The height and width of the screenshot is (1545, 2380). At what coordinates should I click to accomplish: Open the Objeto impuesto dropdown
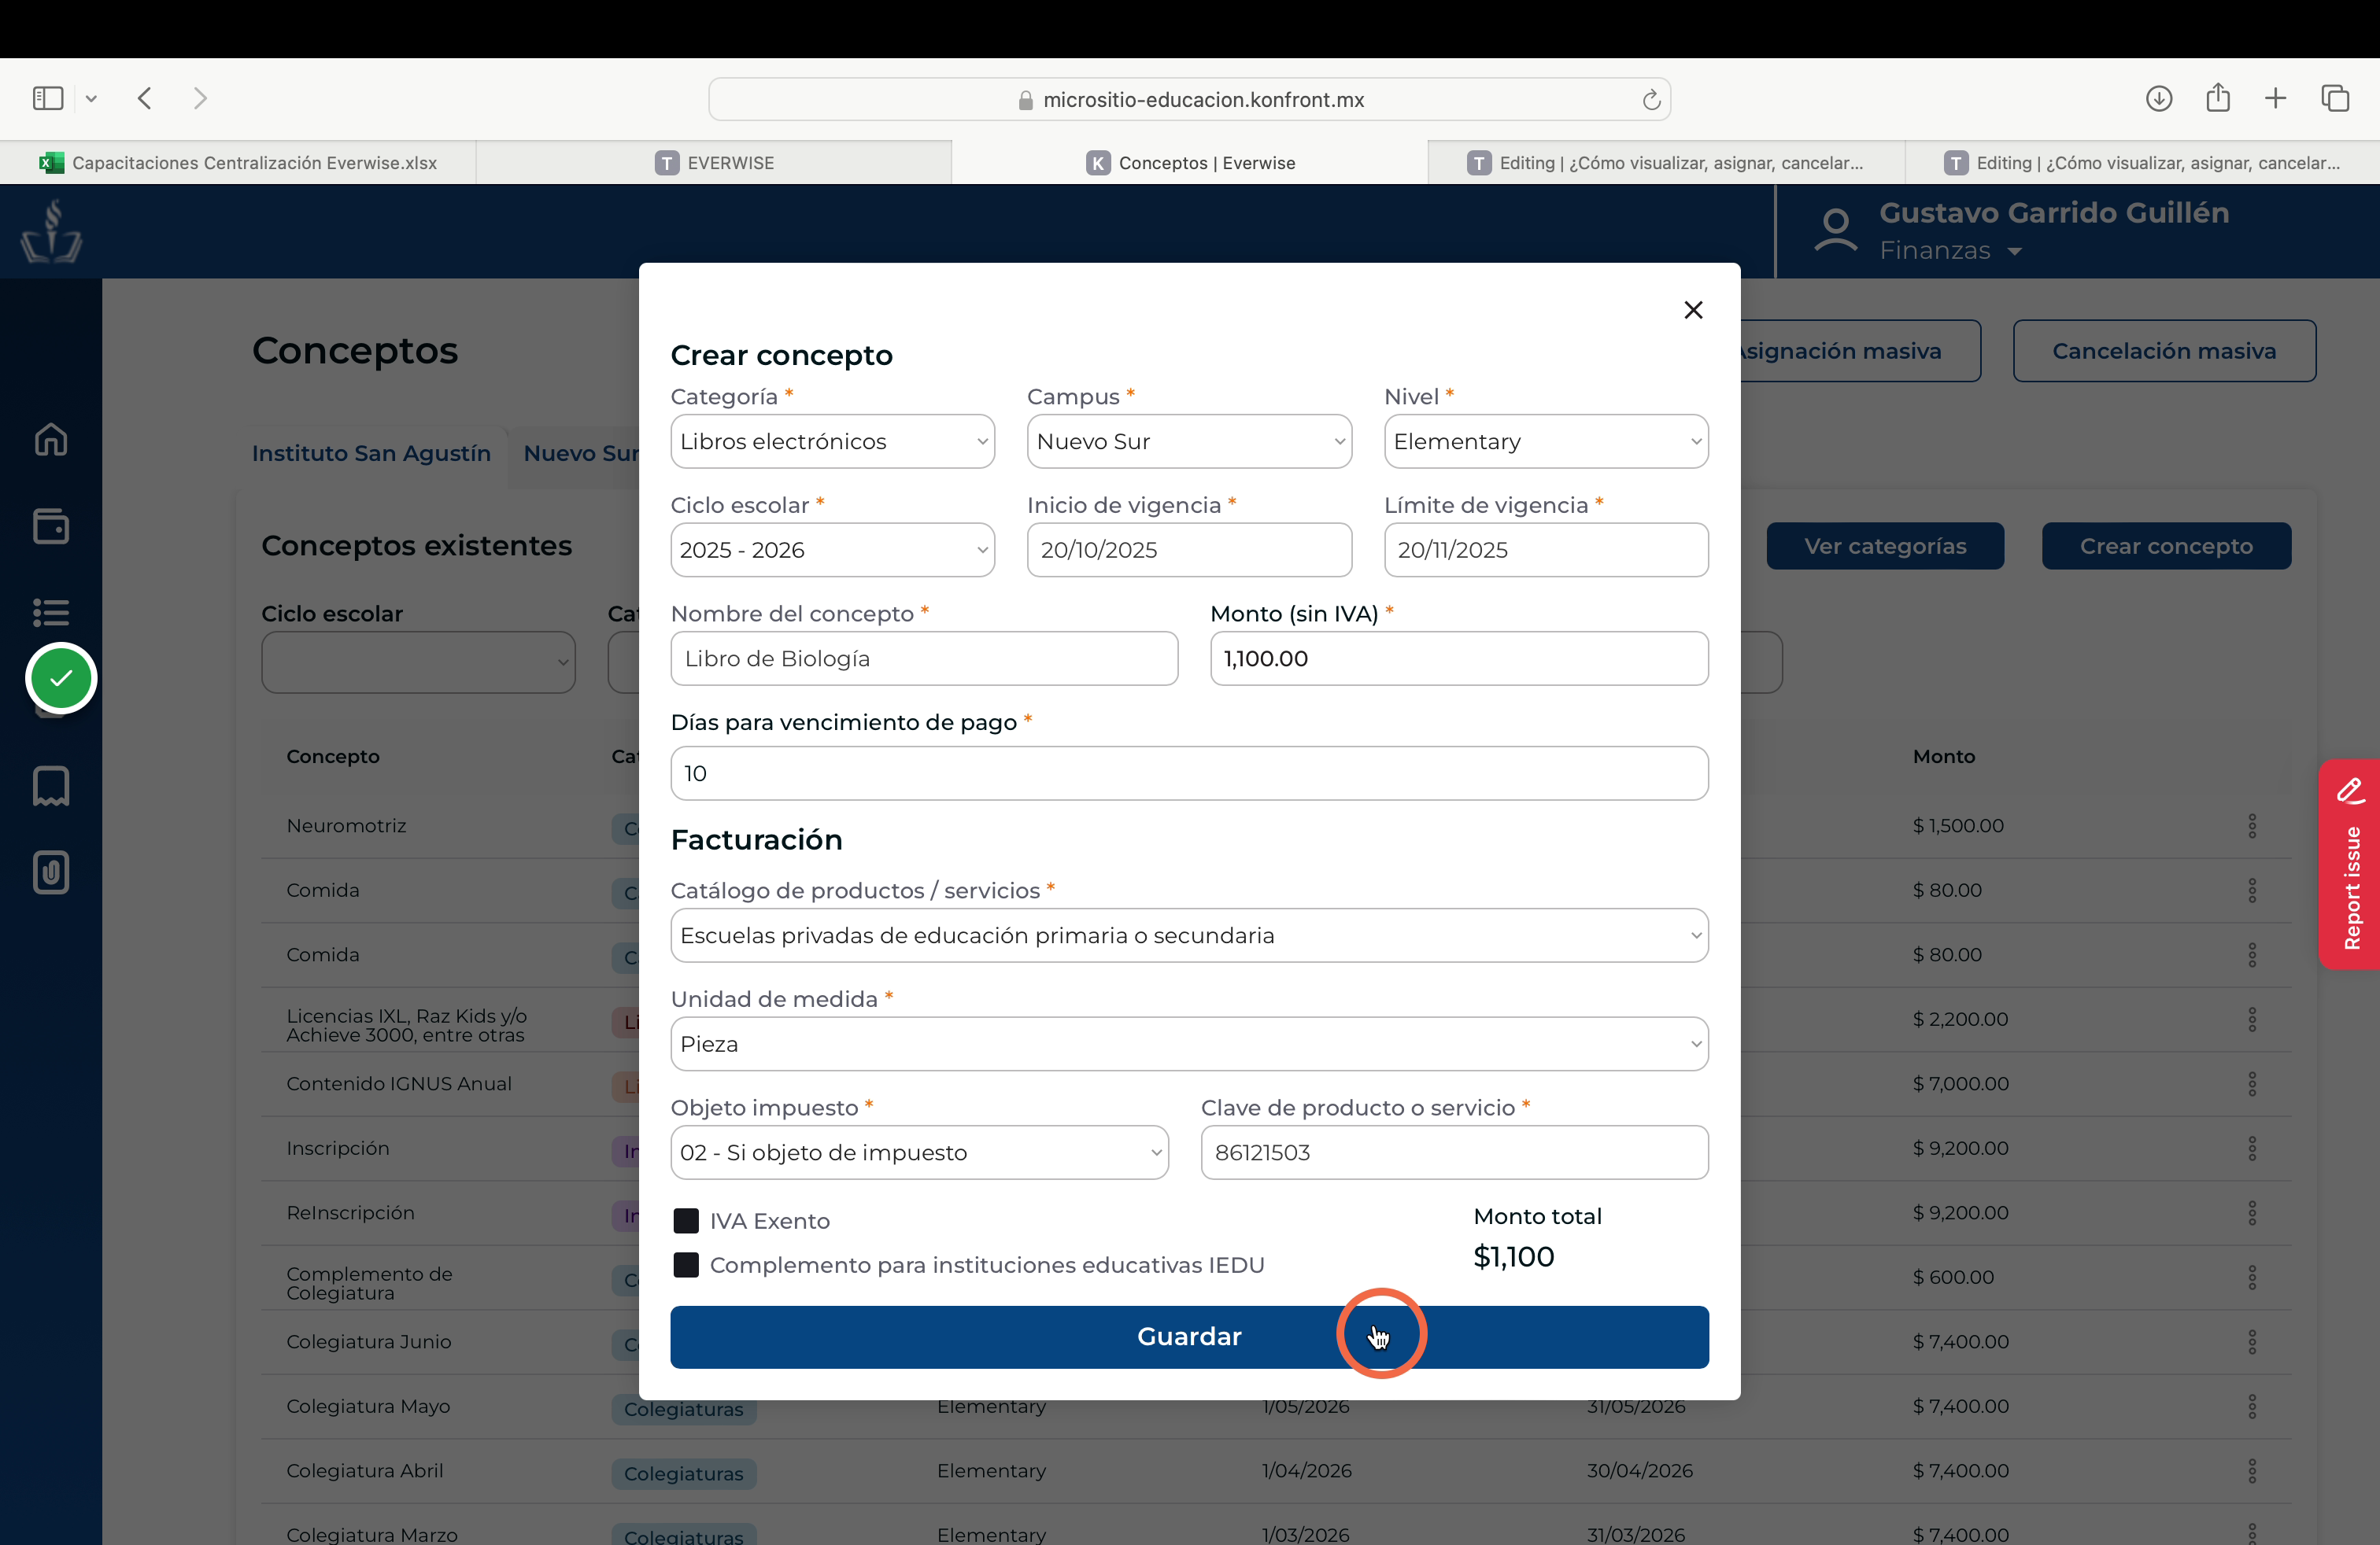[919, 1152]
